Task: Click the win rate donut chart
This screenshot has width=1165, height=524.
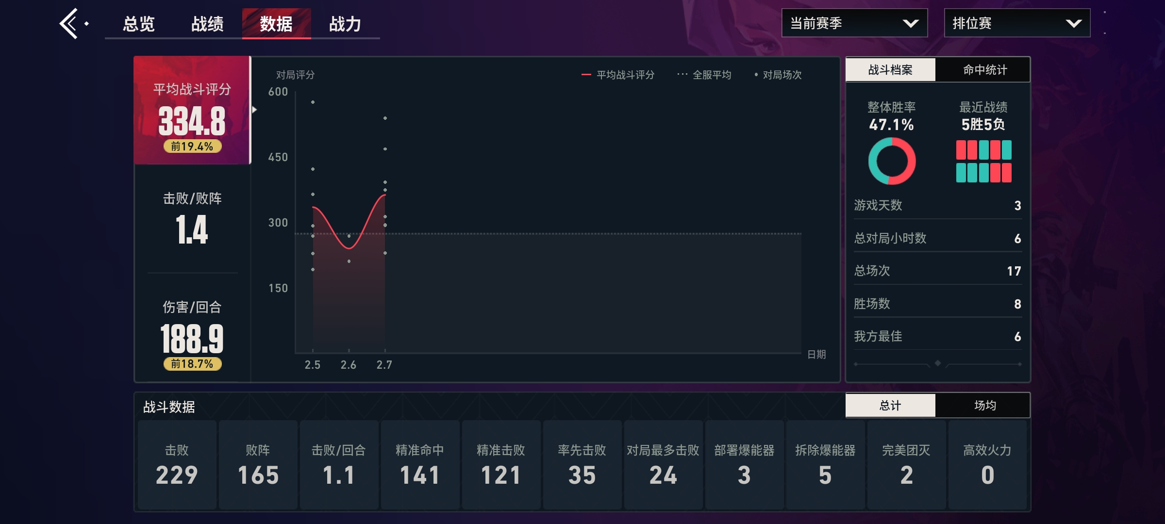Action: 892,161
